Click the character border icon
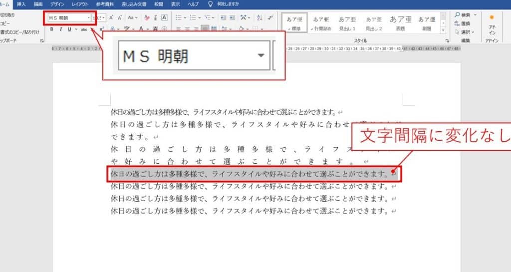Viewport: 511px width, 272px height. pos(165,17)
